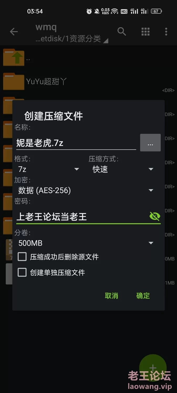177x393 pixels.
Task: Switch view with the grid icon
Action: point(146,32)
